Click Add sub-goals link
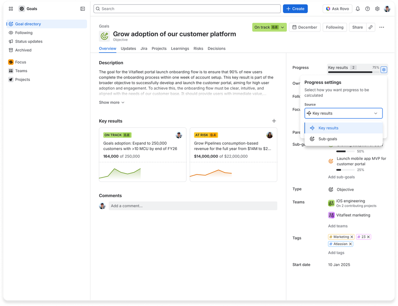The height and width of the screenshot is (306, 398). (x=341, y=177)
